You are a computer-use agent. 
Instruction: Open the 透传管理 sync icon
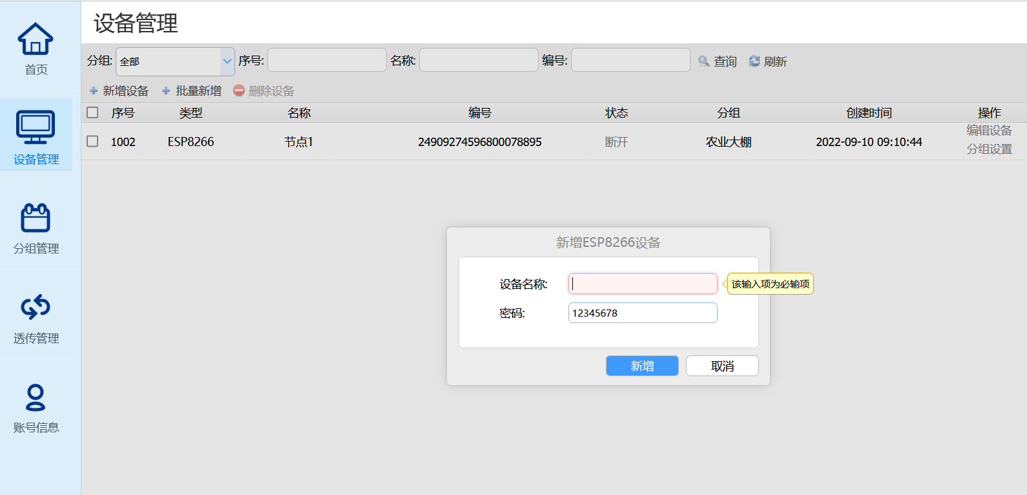[36, 307]
